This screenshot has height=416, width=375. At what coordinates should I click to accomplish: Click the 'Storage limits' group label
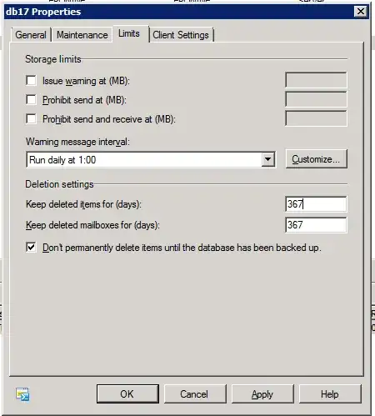[53, 59]
